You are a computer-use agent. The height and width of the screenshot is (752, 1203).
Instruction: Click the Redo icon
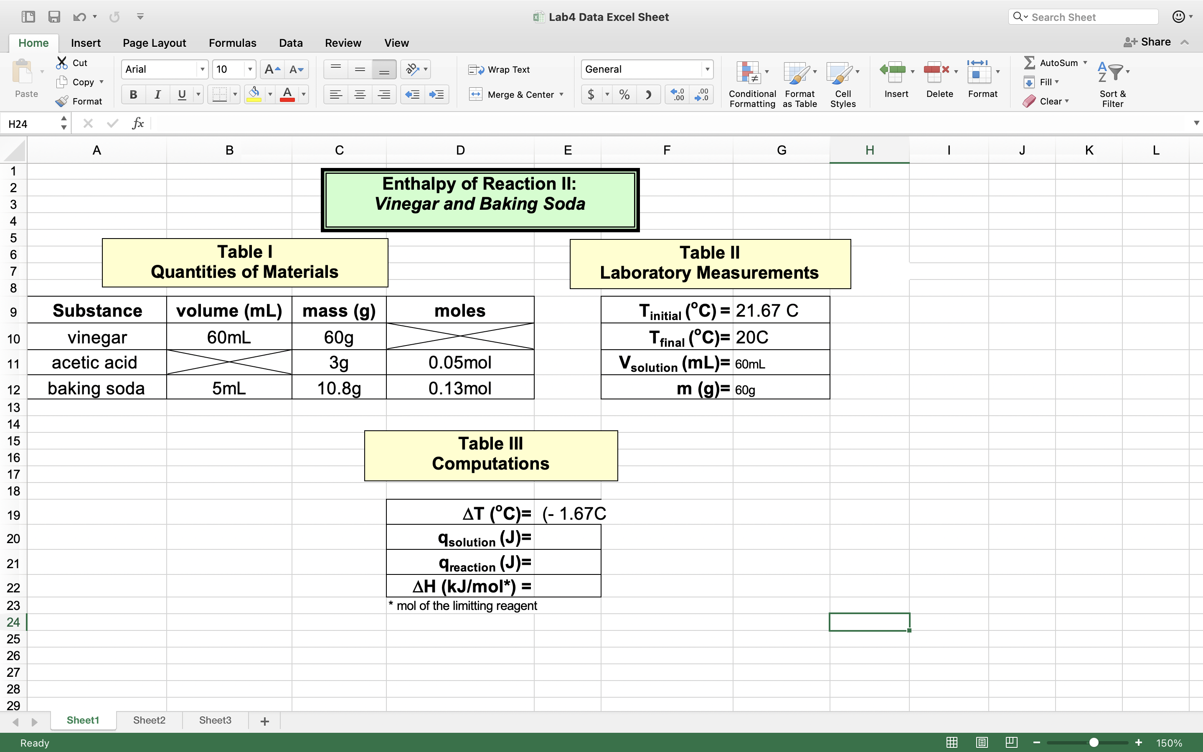coord(115,18)
